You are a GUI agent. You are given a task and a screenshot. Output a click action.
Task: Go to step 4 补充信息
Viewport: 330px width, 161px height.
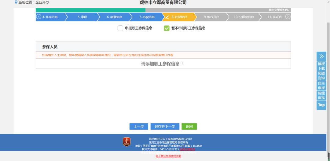(50, 17)
